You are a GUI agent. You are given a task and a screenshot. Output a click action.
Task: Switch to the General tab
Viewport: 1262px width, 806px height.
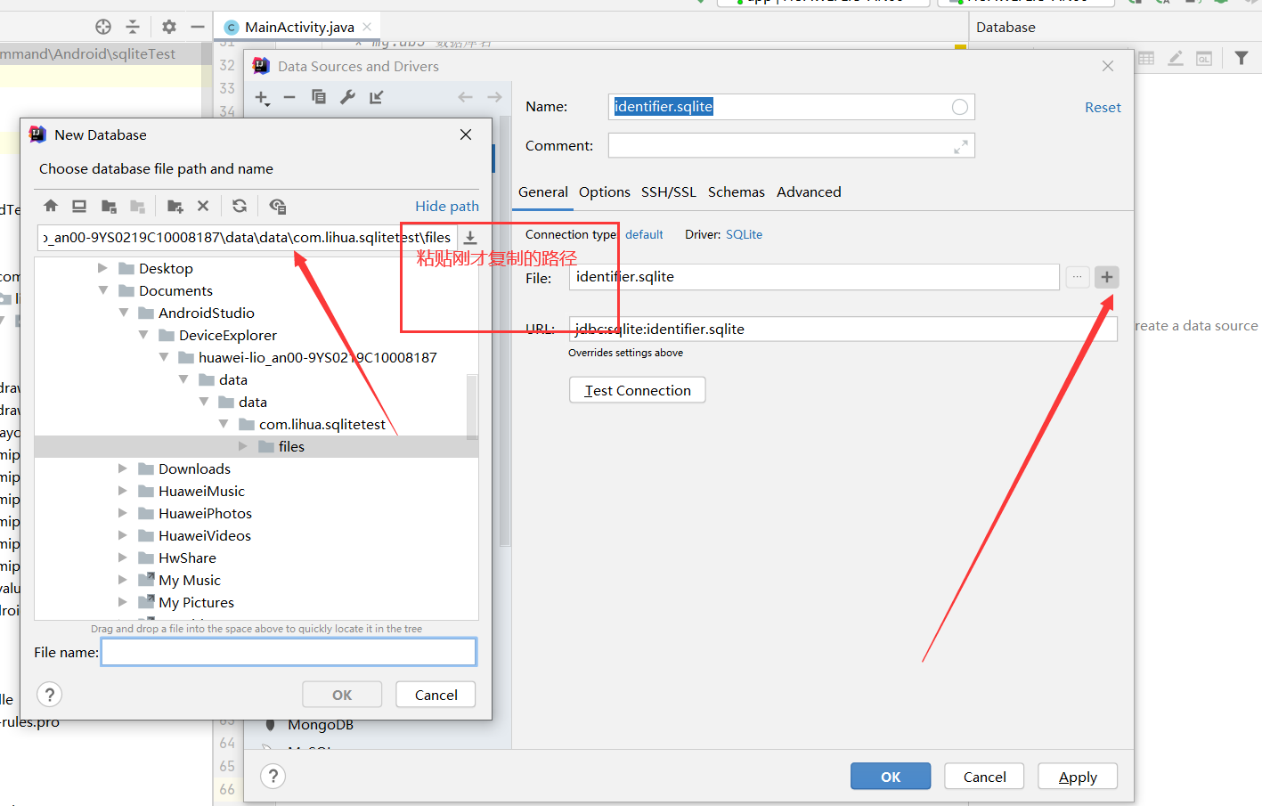pyautogui.click(x=543, y=192)
